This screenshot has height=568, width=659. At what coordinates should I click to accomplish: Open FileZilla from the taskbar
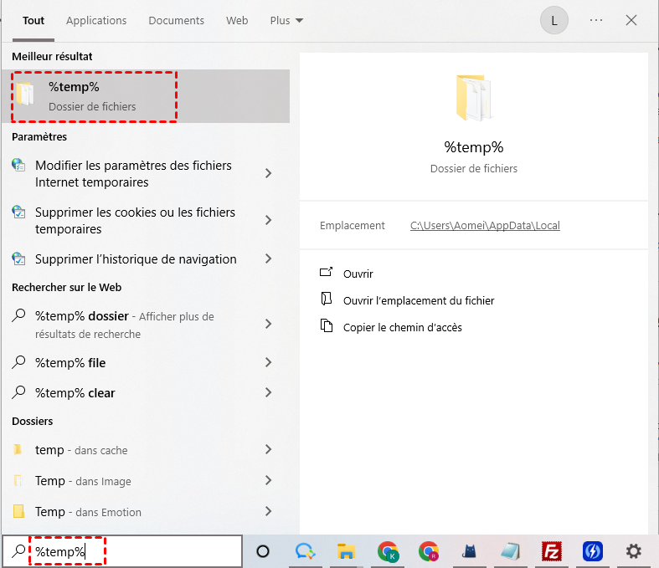pos(551,551)
